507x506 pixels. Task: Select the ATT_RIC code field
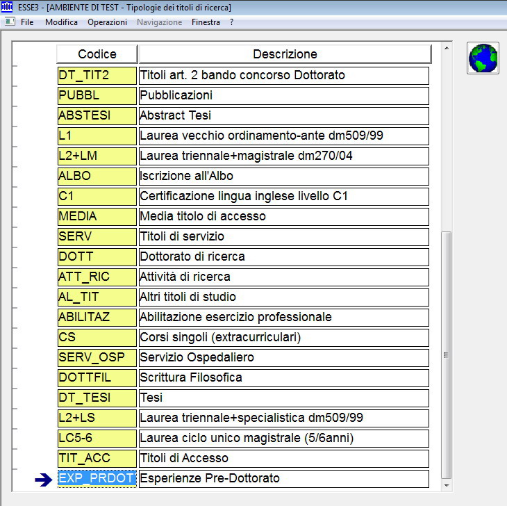coord(97,277)
